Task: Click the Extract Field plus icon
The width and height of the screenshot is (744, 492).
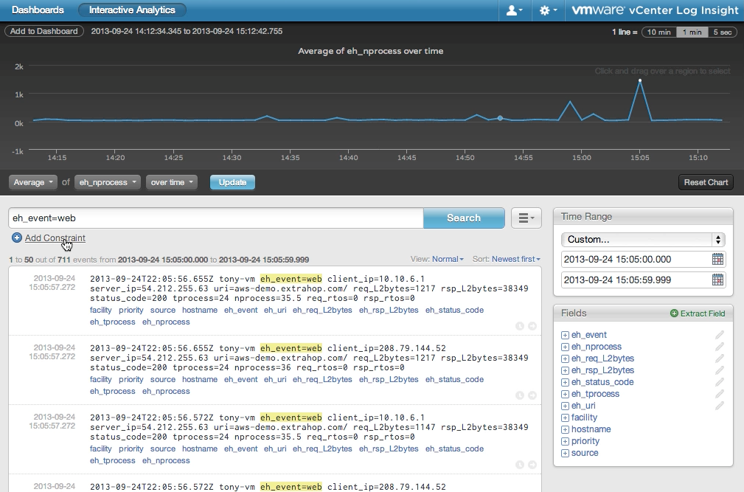Action: pos(674,313)
